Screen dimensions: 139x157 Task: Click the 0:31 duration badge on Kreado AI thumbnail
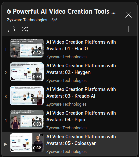37,100
